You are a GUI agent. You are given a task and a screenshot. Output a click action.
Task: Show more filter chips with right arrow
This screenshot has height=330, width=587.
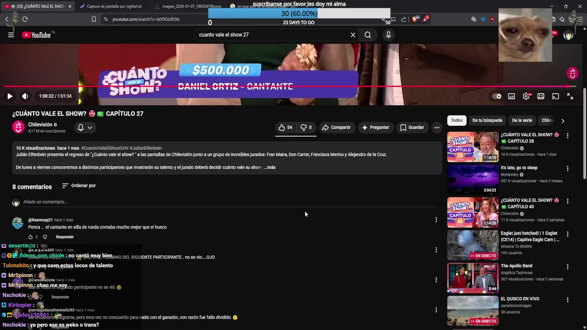click(563, 121)
